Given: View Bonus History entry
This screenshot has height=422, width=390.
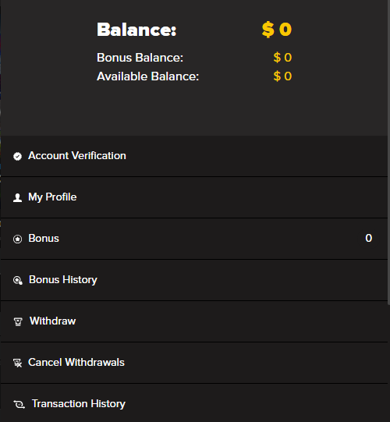Looking at the screenshot, I should (x=194, y=280).
